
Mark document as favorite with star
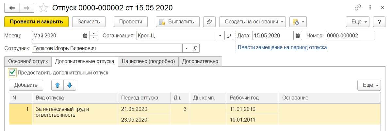click(x=43, y=7)
